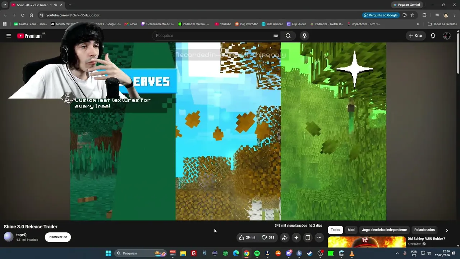Open Microsoft Edge from the taskbar

(x=236, y=253)
